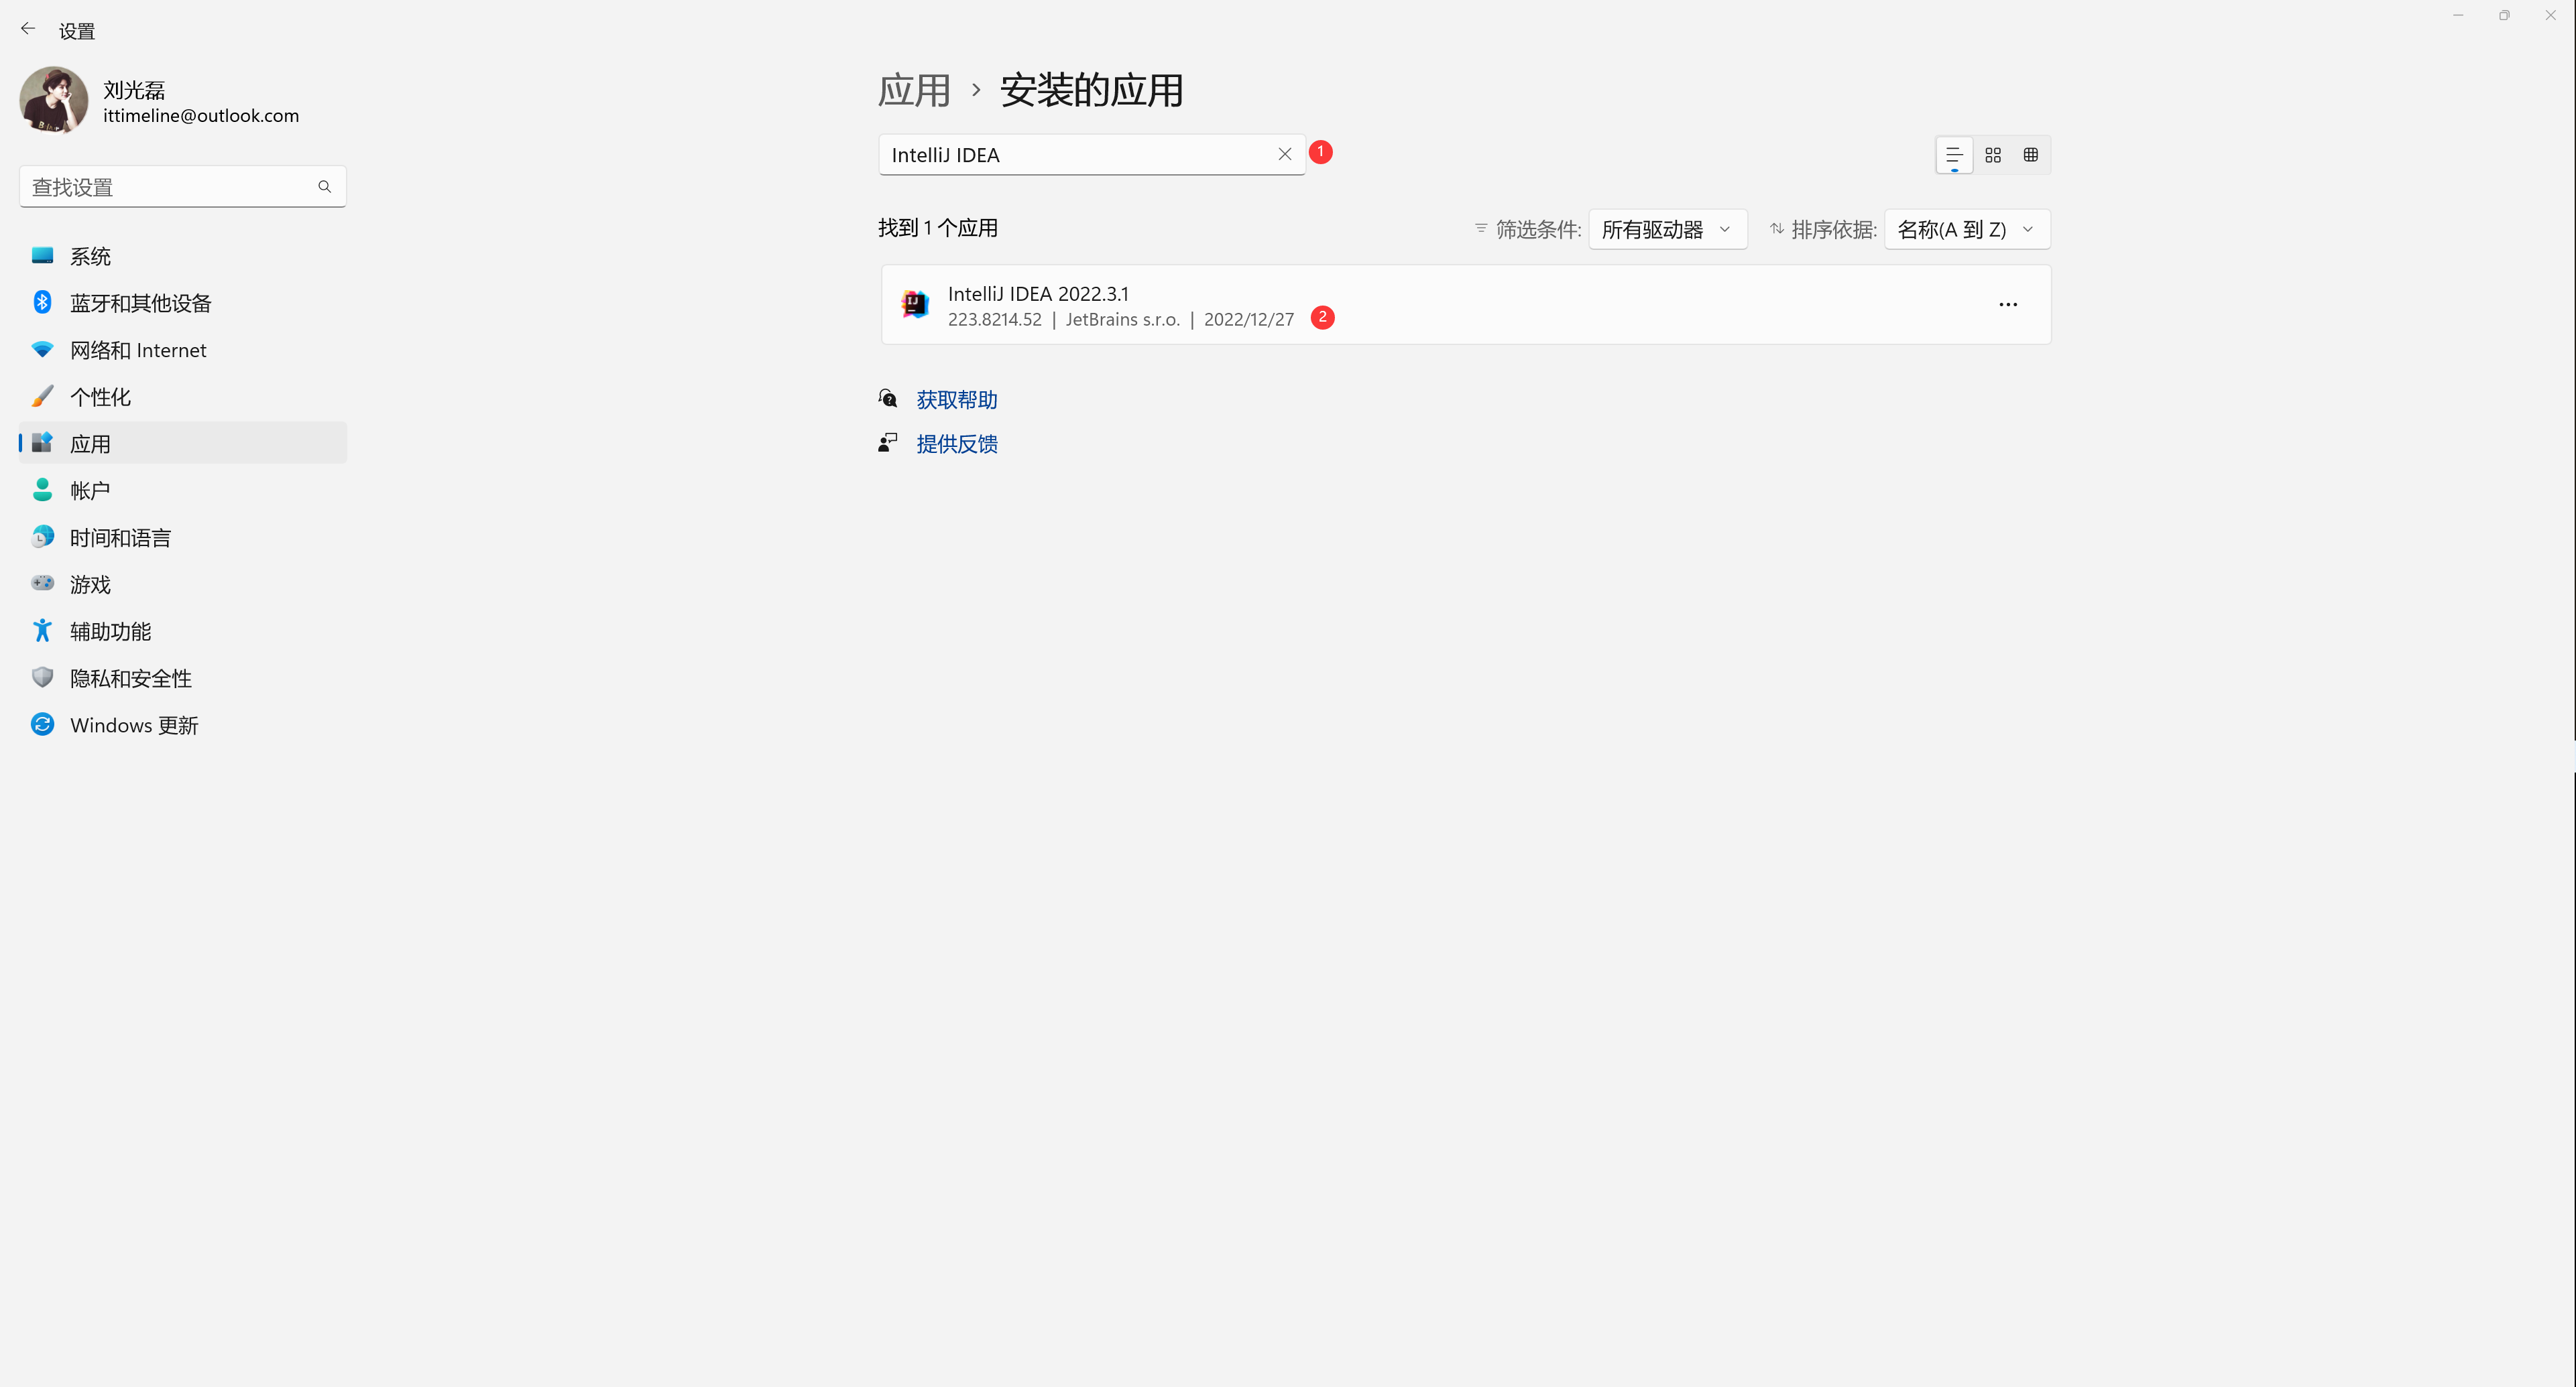
Task: Clear the IntelliJ IDEA search text
Action: (x=1285, y=154)
